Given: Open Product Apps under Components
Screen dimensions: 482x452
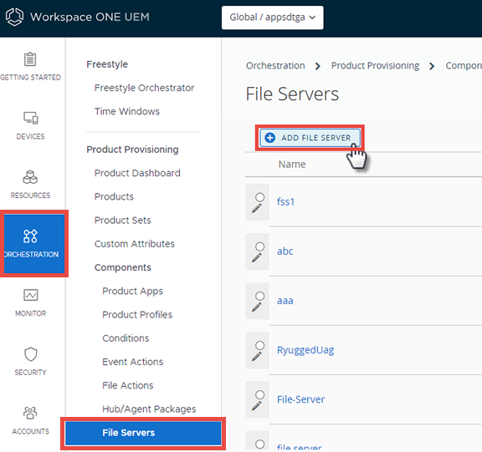Looking at the screenshot, I should coord(132,292).
